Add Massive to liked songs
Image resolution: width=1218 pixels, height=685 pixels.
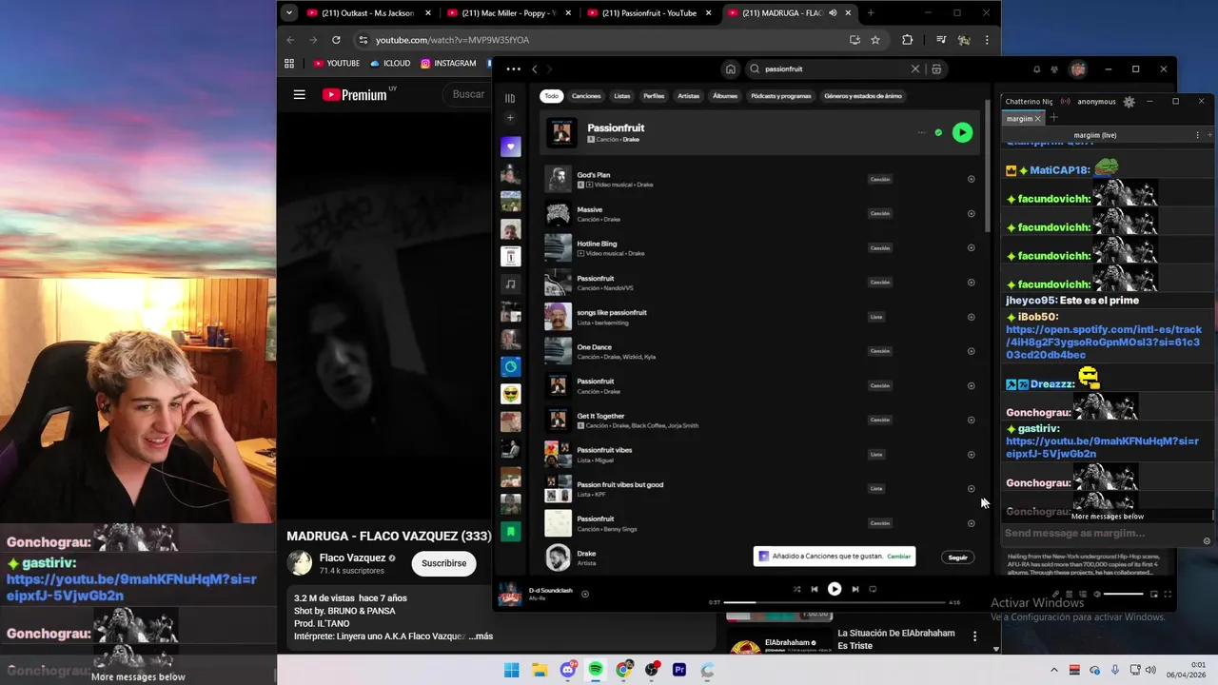[x=971, y=213]
